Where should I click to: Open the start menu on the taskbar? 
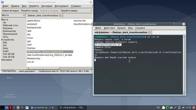point(2,108)
